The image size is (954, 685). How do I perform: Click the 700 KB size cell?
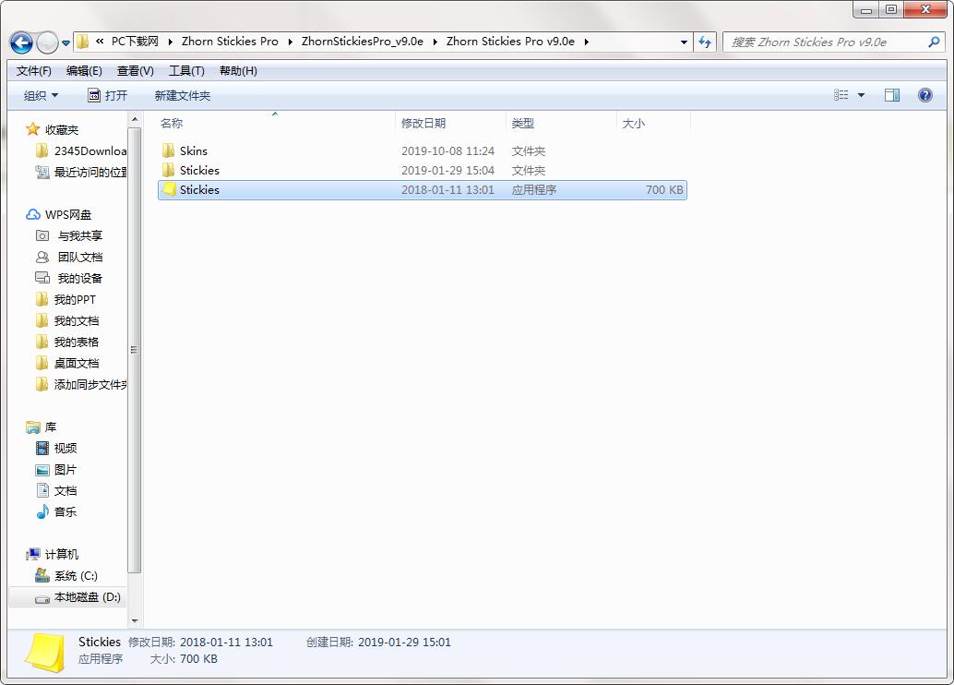(x=663, y=190)
